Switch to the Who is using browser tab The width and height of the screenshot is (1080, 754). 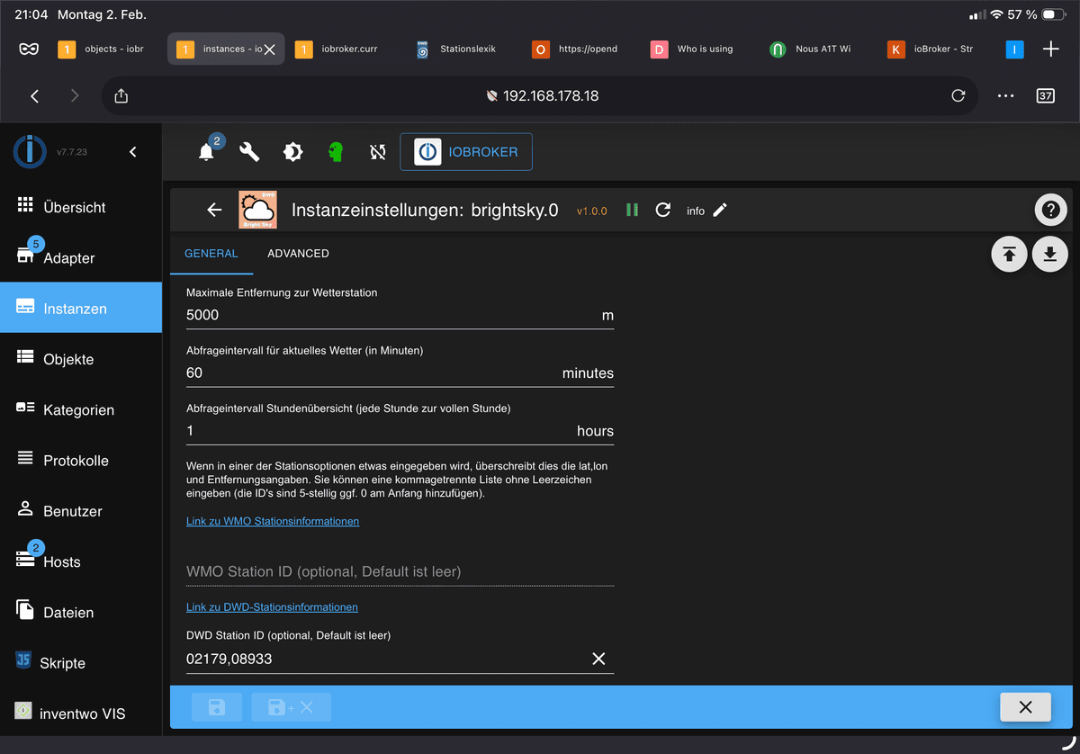(699, 49)
